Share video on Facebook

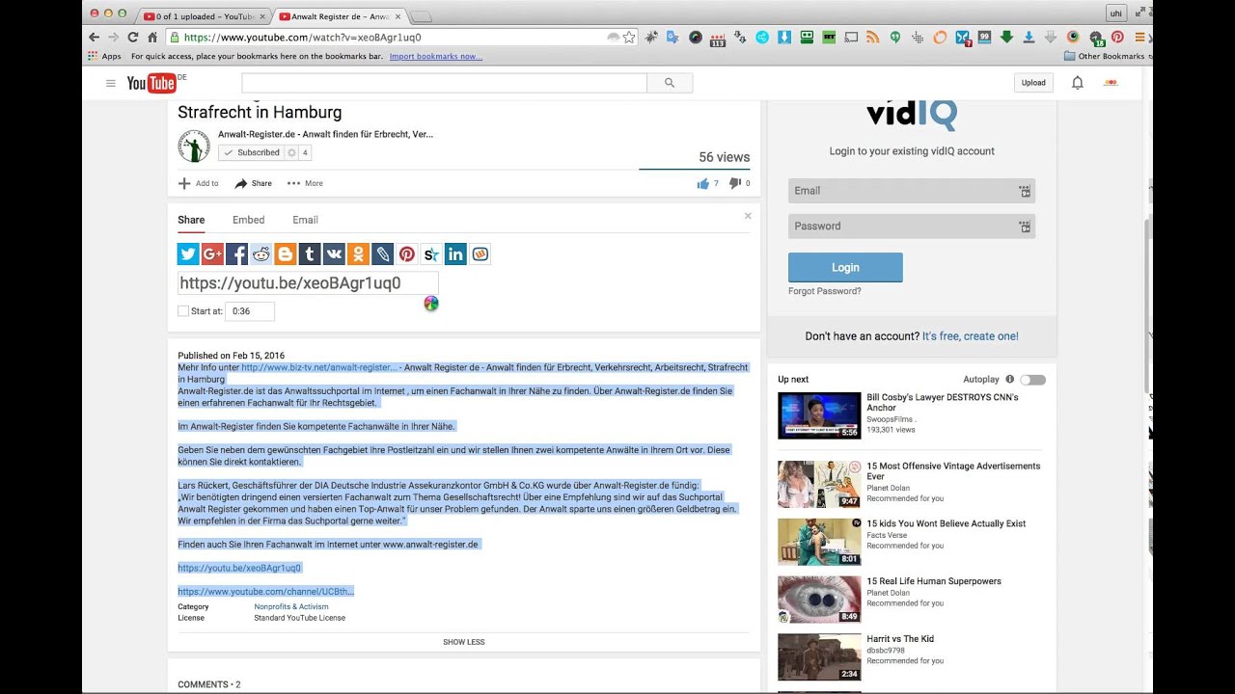[236, 254]
